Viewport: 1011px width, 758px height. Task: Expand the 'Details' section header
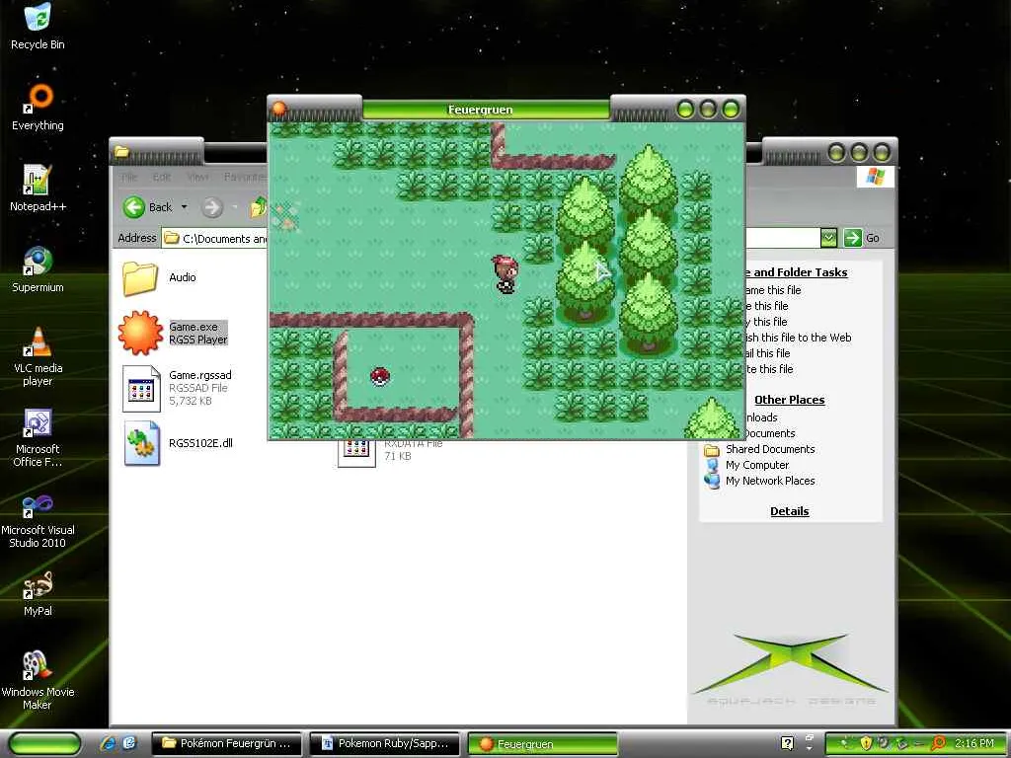pyautogui.click(x=789, y=511)
